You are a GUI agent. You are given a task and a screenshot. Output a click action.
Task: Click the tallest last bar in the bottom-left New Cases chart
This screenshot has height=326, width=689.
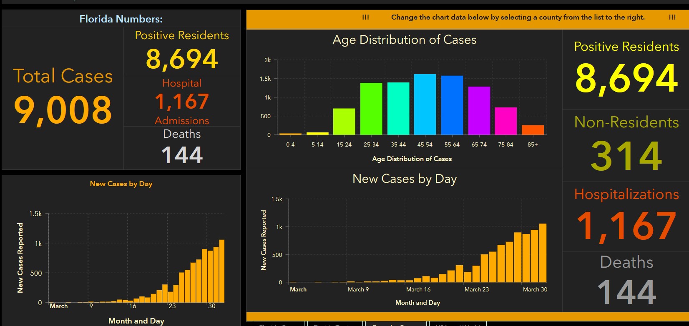click(x=222, y=271)
